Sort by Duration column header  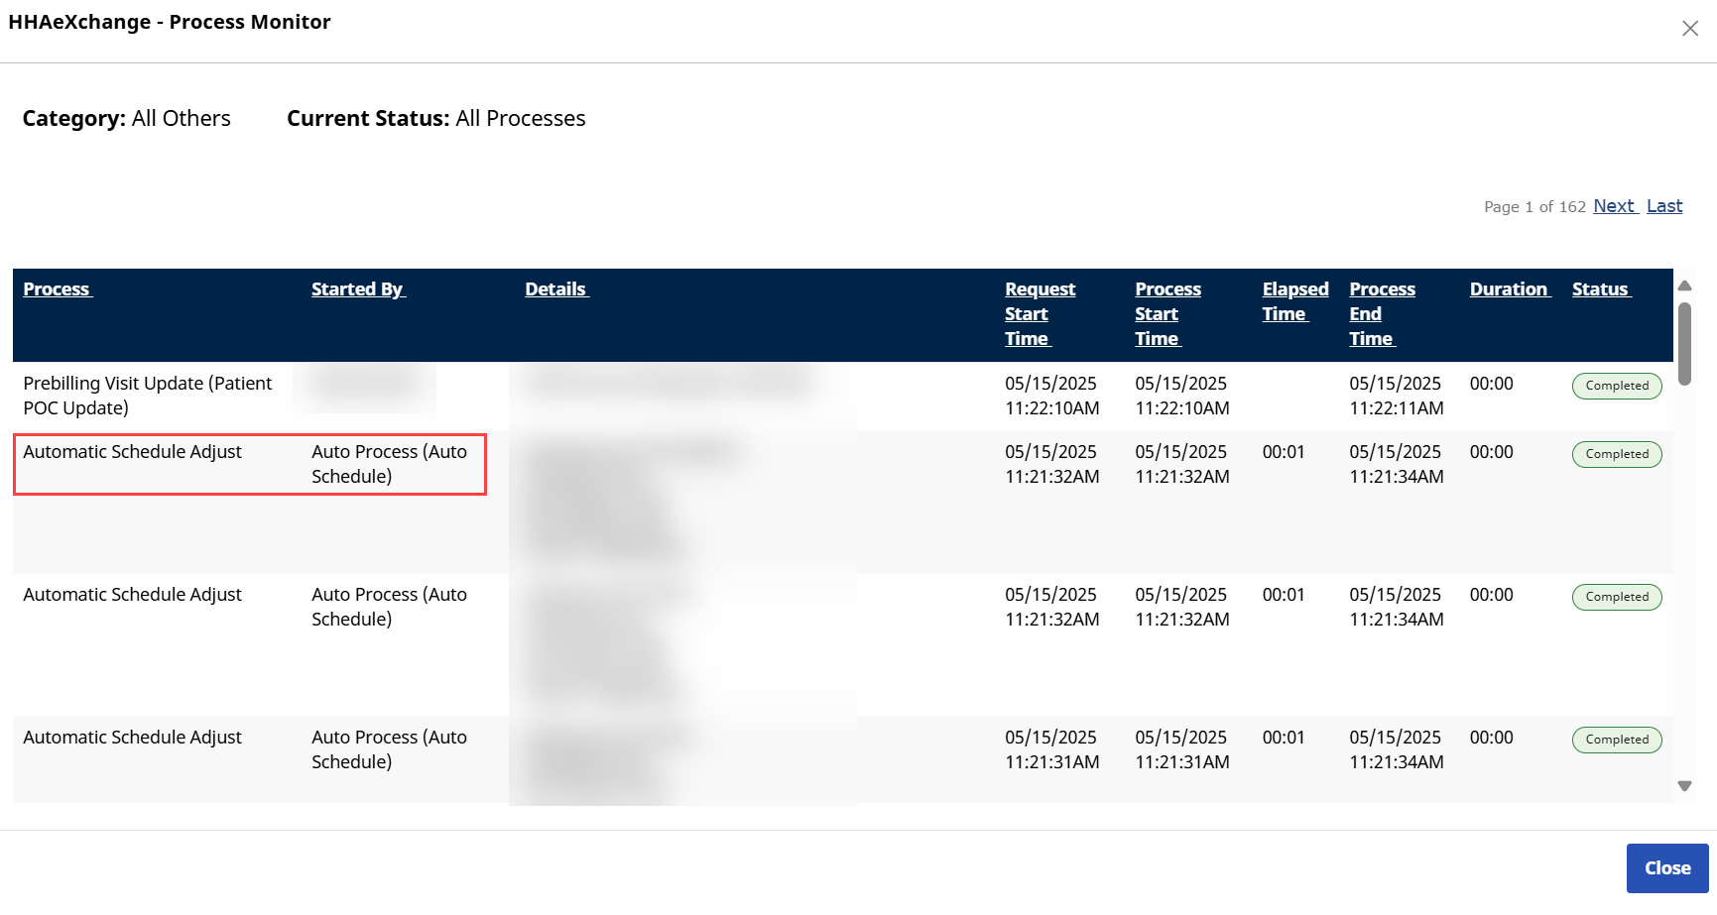(x=1509, y=289)
